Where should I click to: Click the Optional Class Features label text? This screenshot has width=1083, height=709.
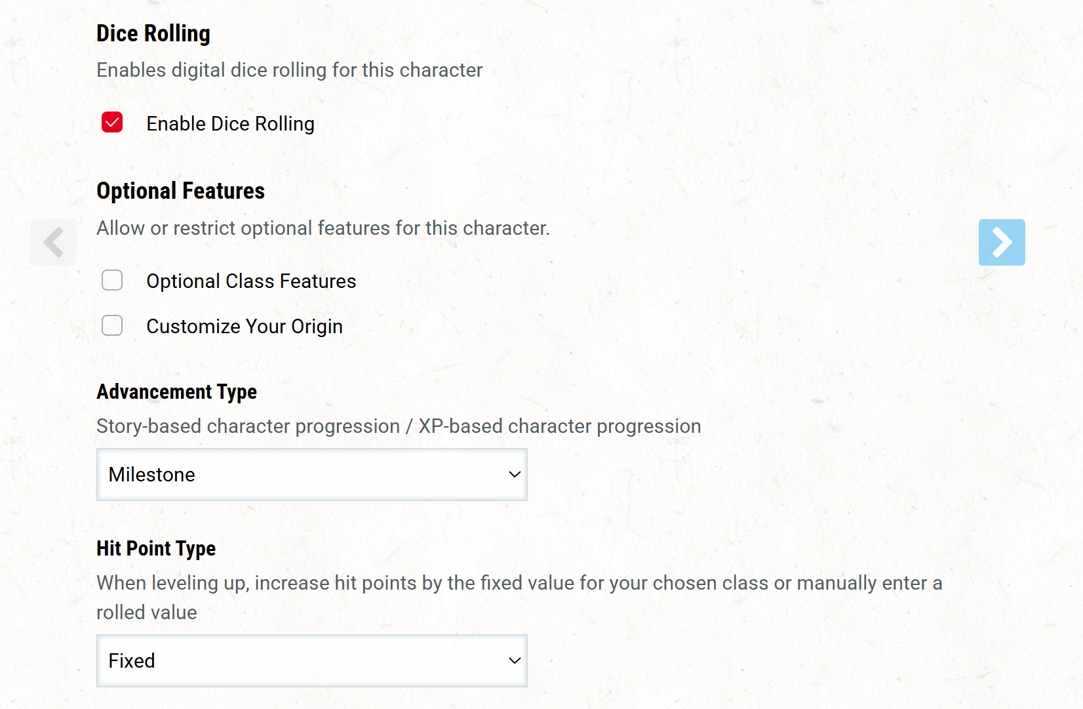coord(251,281)
